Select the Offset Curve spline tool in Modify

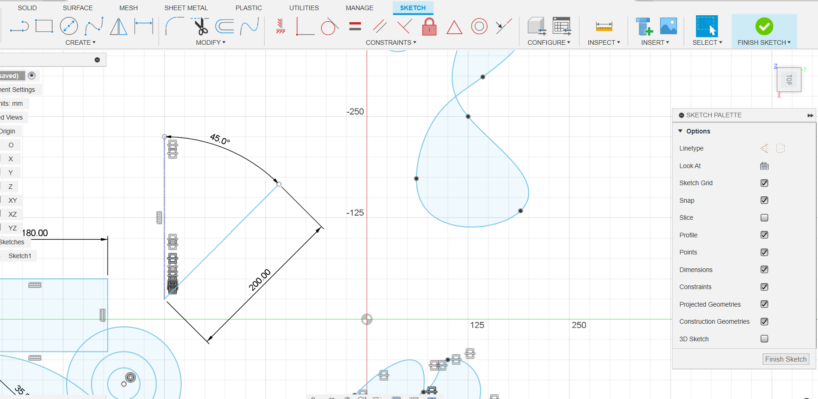[x=250, y=26]
